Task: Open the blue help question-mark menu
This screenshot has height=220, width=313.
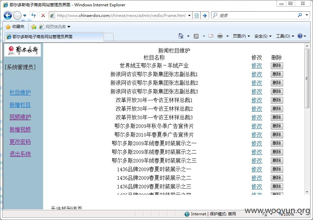Action: coord(302,36)
